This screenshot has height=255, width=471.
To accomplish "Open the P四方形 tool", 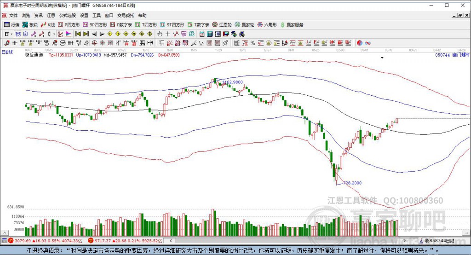I will coord(69,25).
